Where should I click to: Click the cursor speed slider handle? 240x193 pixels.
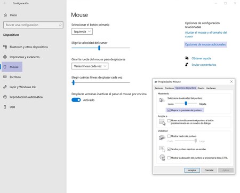tap(99, 48)
